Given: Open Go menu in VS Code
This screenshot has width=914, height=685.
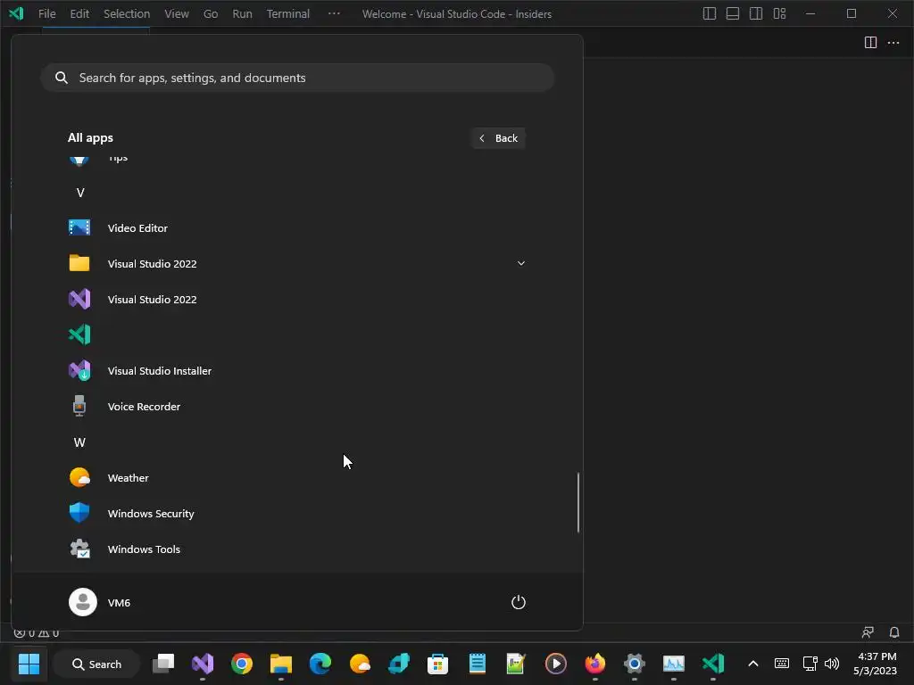Looking at the screenshot, I should pos(211,13).
